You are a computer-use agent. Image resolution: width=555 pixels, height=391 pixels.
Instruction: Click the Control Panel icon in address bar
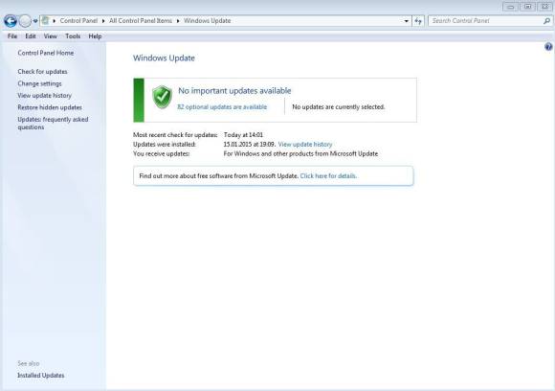(45, 20)
